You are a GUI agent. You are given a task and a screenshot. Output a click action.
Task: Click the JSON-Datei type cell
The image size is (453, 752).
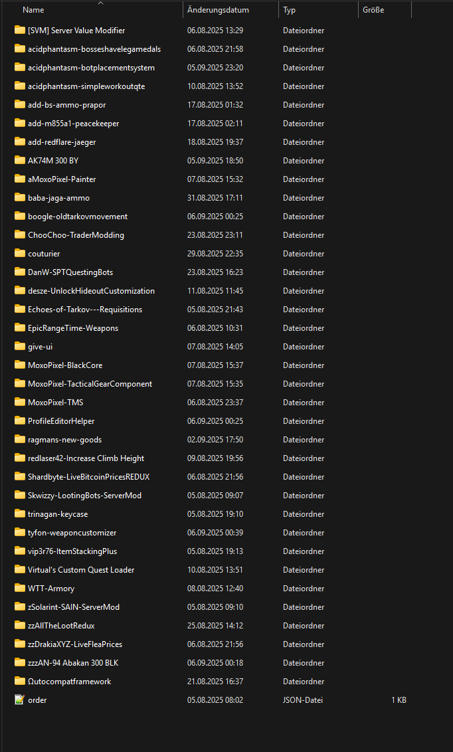pyautogui.click(x=303, y=700)
